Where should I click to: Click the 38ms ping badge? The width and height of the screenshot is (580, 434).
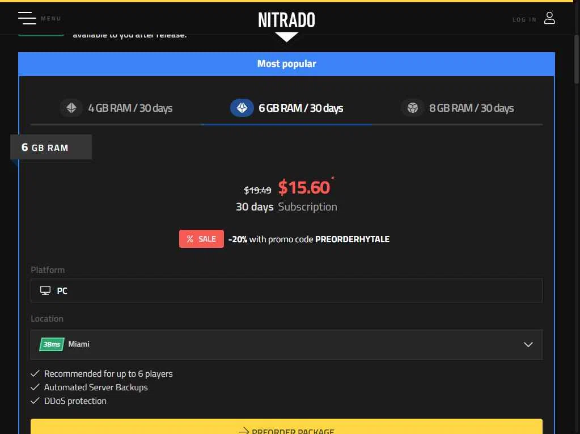pyautogui.click(x=52, y=344)
